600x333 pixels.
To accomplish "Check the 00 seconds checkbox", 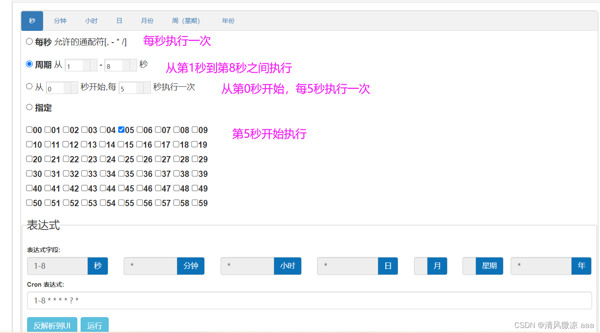I will click(x=29, y=130).
